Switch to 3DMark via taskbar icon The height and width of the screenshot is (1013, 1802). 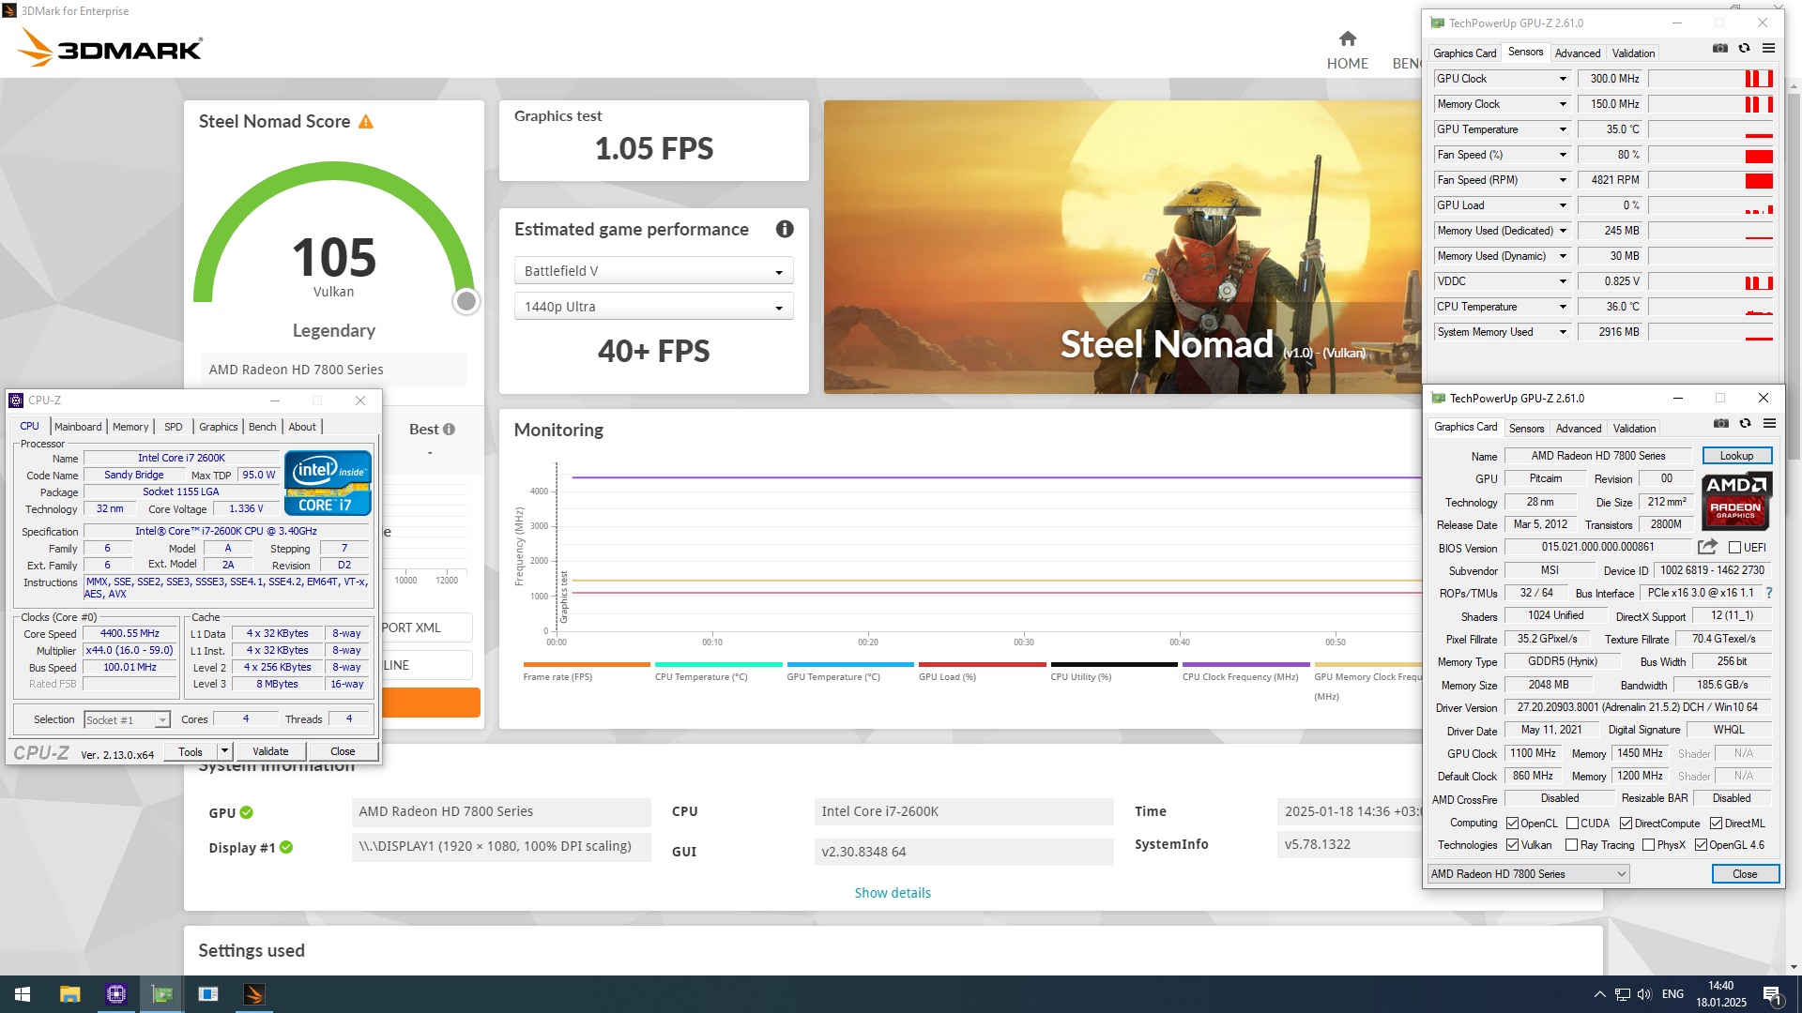click(x=254, y=994)
